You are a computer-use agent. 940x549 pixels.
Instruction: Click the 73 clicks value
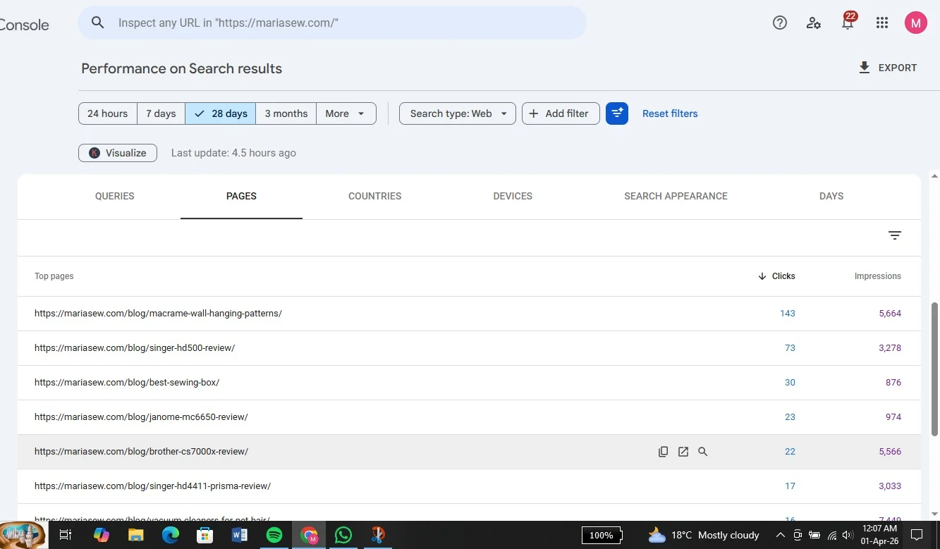tap(790, 348)
